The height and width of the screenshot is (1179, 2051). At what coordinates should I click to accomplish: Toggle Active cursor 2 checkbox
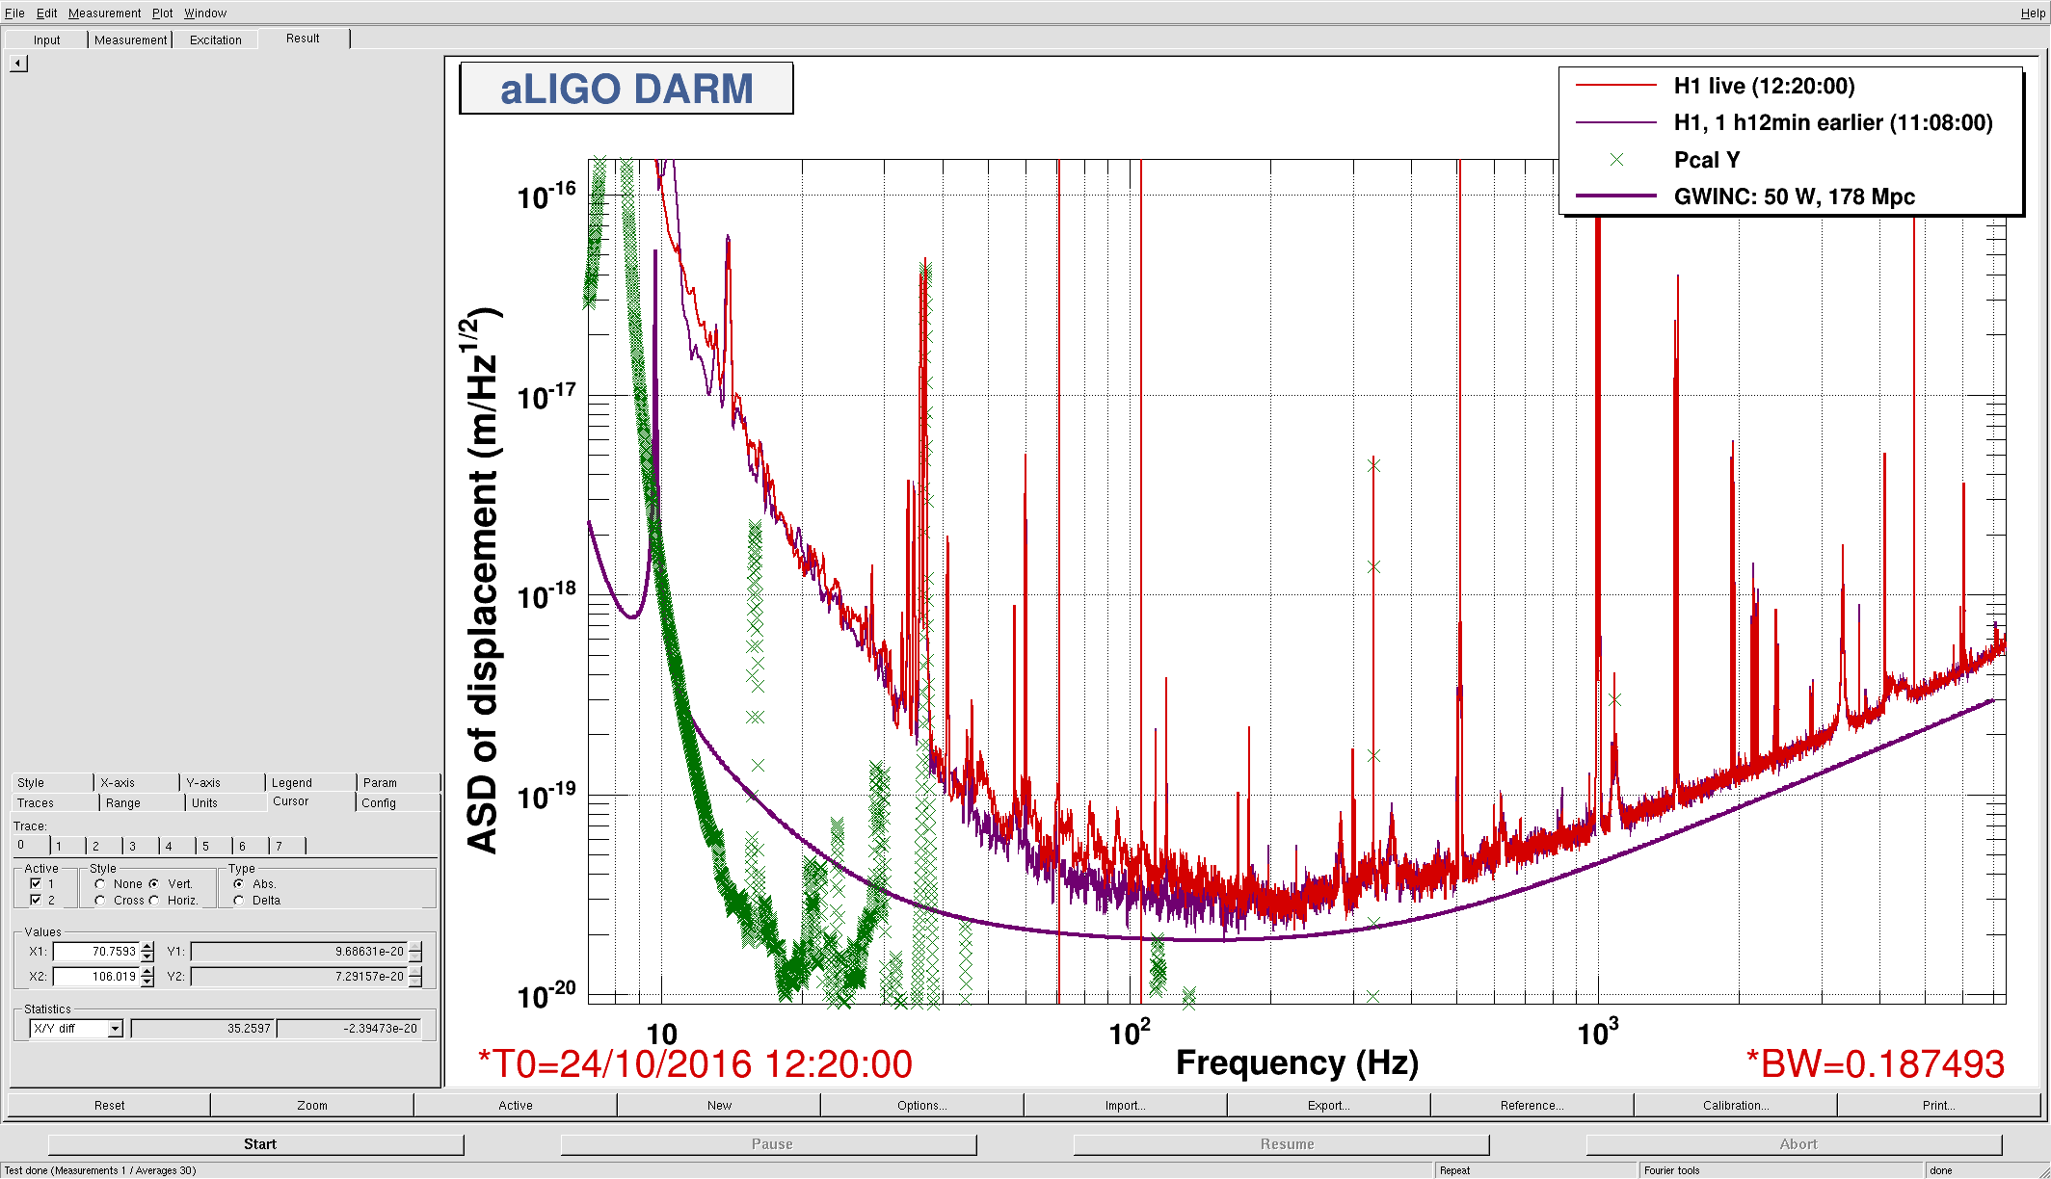[36, 900]
